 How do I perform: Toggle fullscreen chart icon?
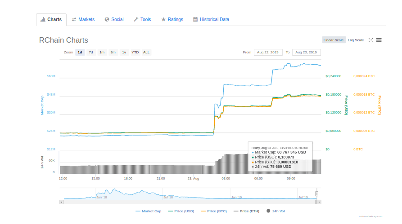(x=371, y=40)
